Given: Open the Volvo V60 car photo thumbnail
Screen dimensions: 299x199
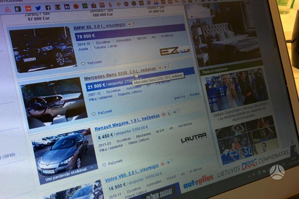Looking at the screenshot, I should pyautogui.click(x=74, y=191).
